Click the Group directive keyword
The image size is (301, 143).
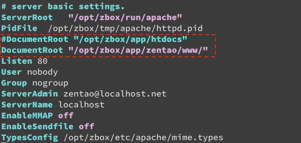pyautogui.click(x=14, y=83)
